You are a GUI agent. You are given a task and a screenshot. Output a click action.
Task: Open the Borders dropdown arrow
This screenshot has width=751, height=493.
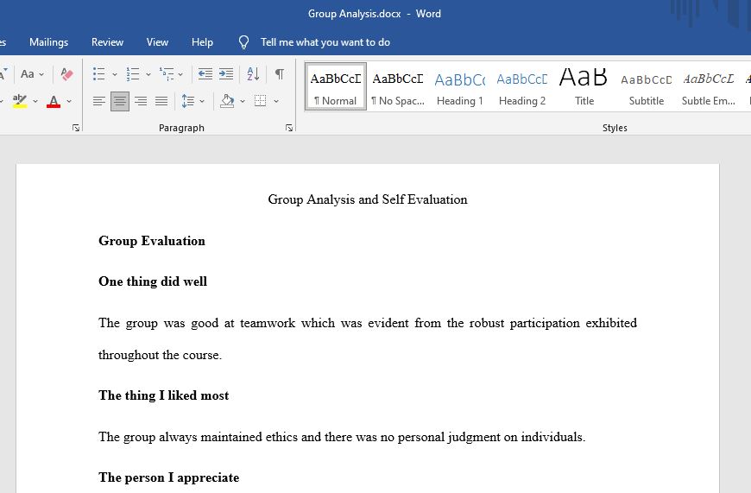pyautogui.click(x=276, y=101)
